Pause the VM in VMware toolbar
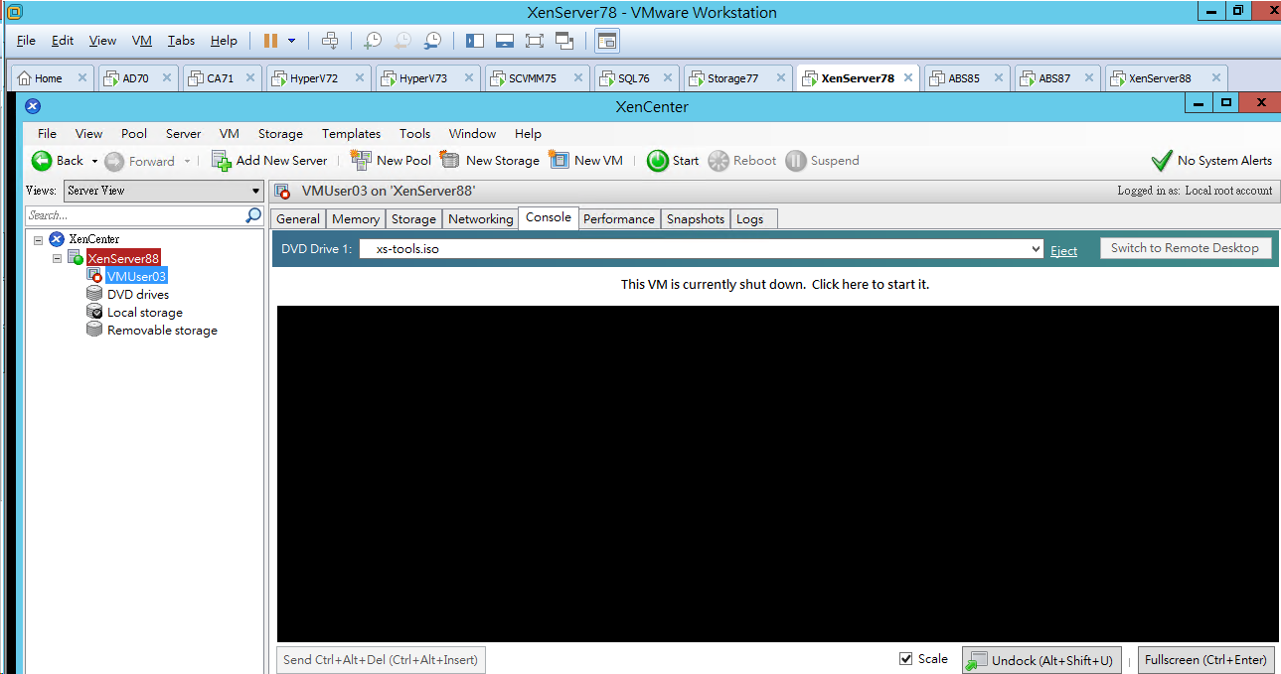Image resolution: width=1281 pixels, height=674 pixels. pyautogui.click(x=270, y=41)
